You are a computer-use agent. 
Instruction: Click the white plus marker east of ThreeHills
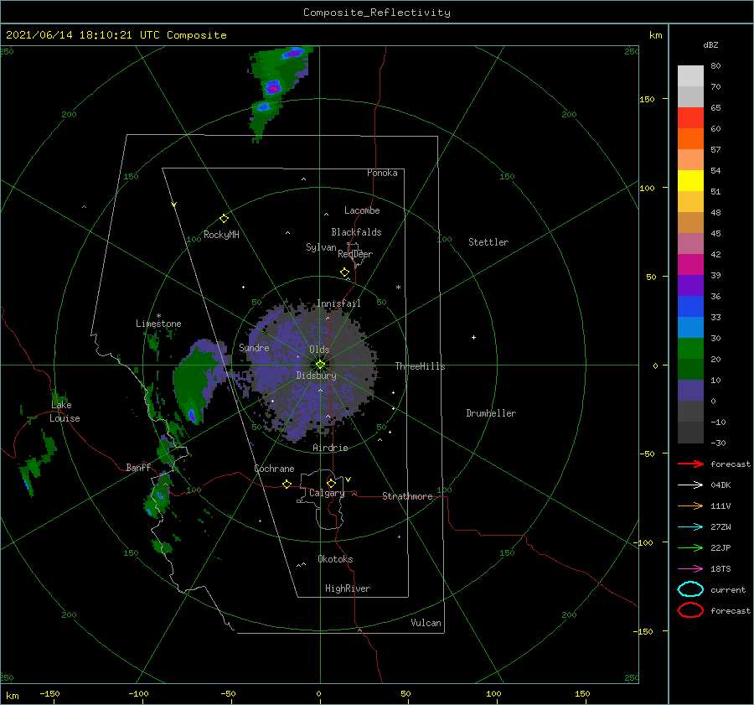(473, 337)
